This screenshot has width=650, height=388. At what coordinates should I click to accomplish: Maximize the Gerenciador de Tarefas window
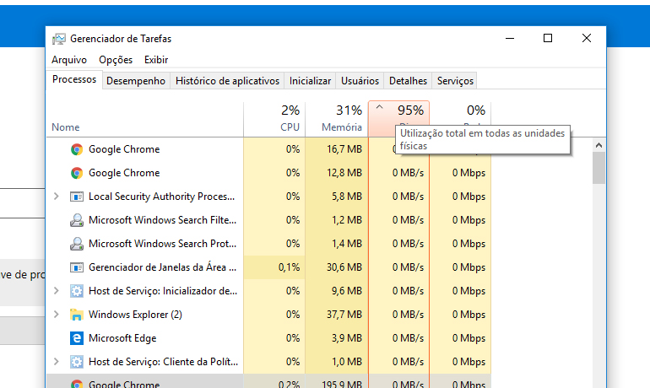point(548,39)
